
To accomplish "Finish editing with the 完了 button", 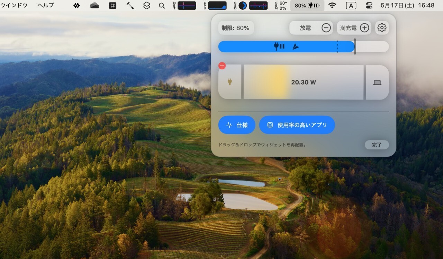I will 377,145.
